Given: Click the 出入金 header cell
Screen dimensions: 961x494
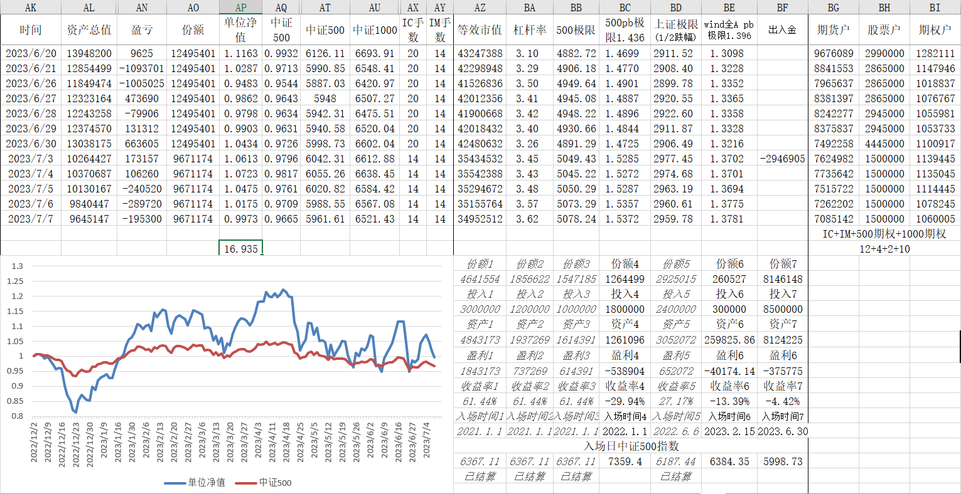Looking at the screenshot, I should [782, 30].
